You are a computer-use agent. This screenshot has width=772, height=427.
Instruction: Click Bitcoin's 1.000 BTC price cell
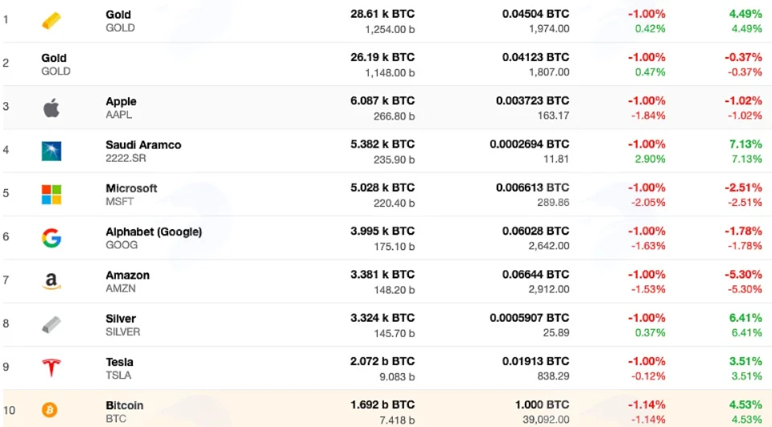coord(542,404)
